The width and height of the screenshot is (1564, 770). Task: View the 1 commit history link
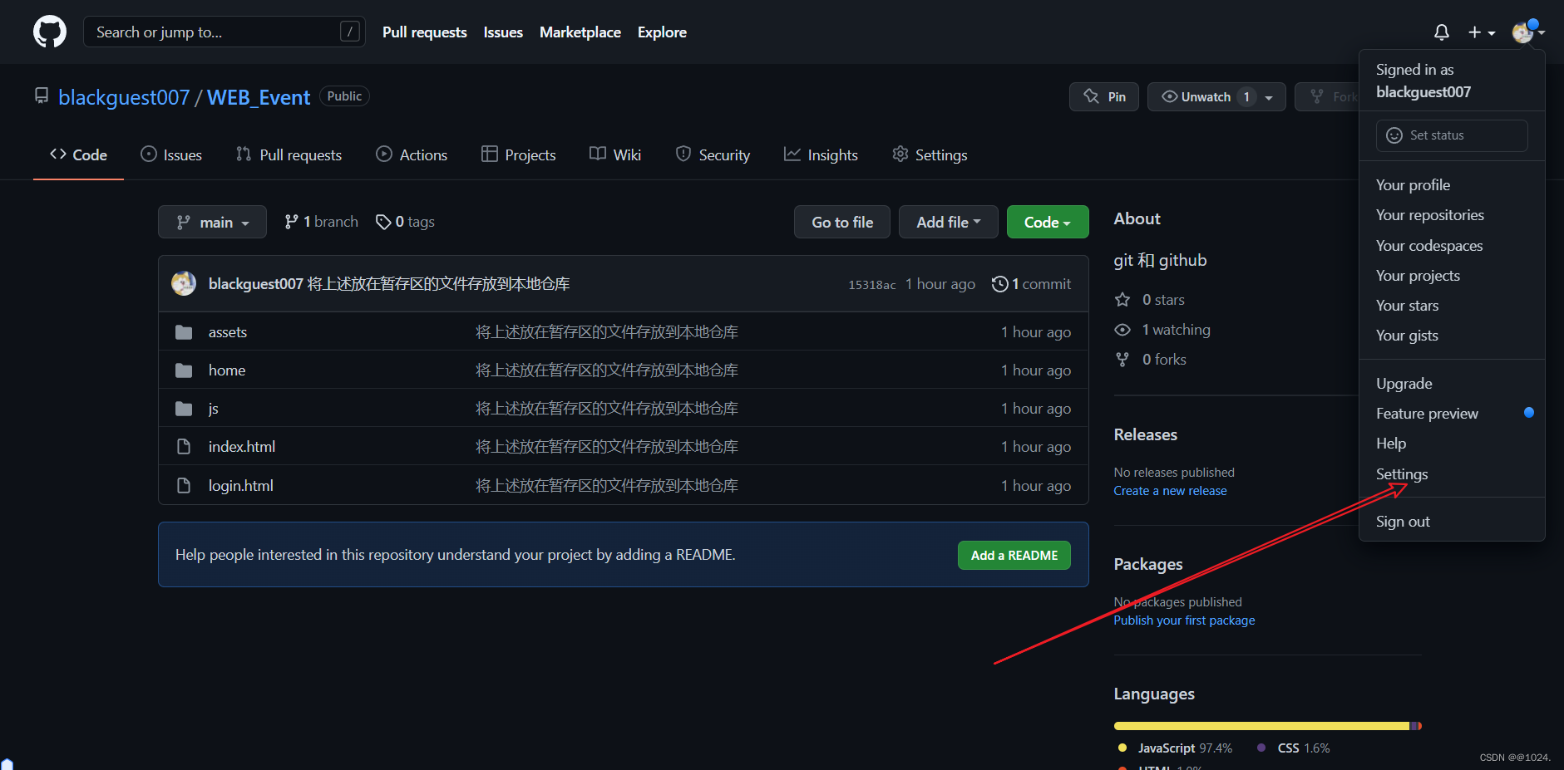pos(1031,284)
